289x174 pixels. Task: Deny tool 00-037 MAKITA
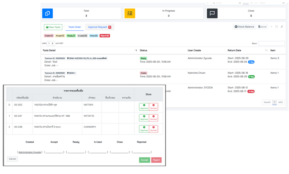153,118
